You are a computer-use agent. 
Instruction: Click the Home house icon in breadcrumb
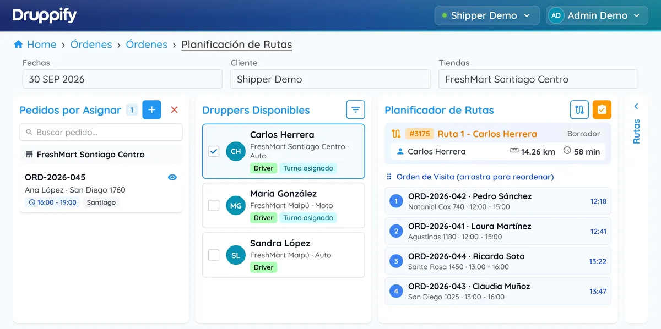click(x=18, y=45)
